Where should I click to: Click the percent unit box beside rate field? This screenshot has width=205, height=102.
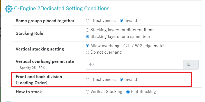(x=191, y=65)
